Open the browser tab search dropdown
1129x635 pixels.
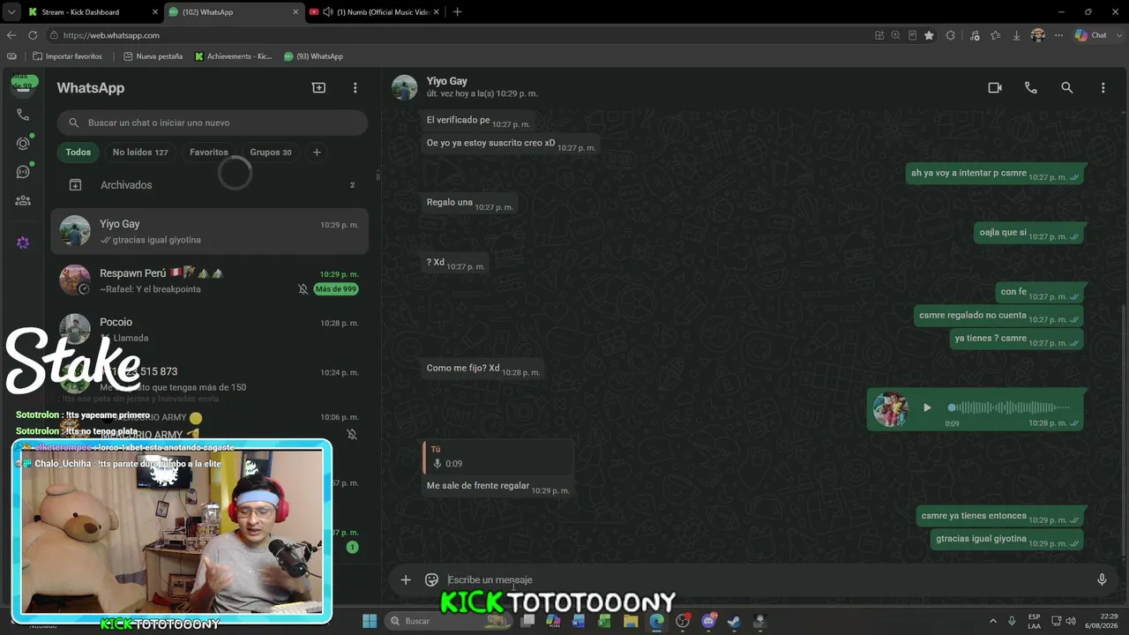(x=11, y=11)
